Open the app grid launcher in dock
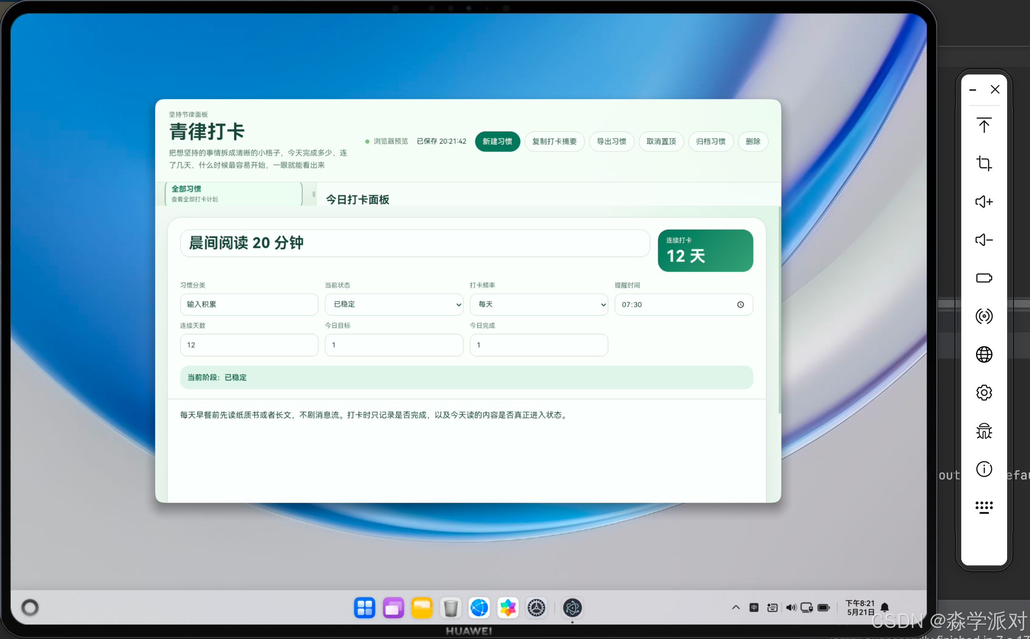1030x639 pixels. 365,608
